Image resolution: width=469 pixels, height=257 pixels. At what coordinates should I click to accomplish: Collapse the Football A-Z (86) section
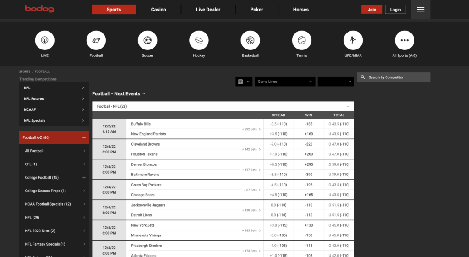point(84,137)
